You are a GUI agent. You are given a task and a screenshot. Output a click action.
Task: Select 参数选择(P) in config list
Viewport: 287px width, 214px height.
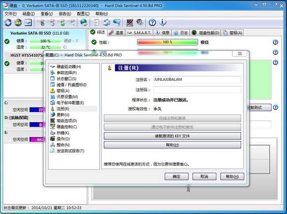63,73
